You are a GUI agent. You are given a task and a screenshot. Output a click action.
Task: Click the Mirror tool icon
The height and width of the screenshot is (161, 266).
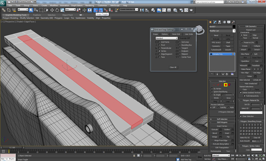click(142, 10)
